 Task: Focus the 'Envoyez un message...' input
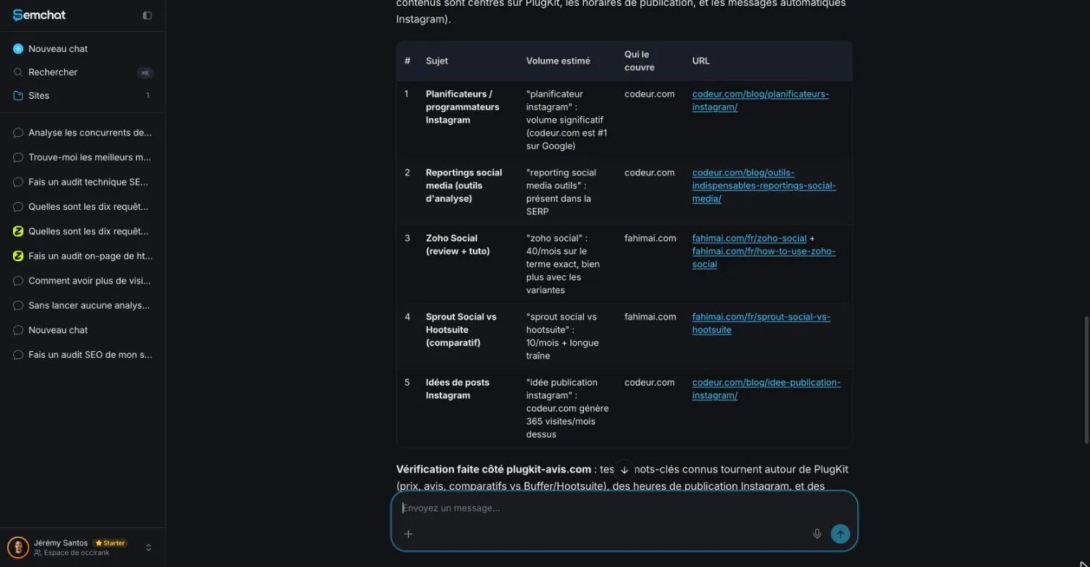click(624, 508)
